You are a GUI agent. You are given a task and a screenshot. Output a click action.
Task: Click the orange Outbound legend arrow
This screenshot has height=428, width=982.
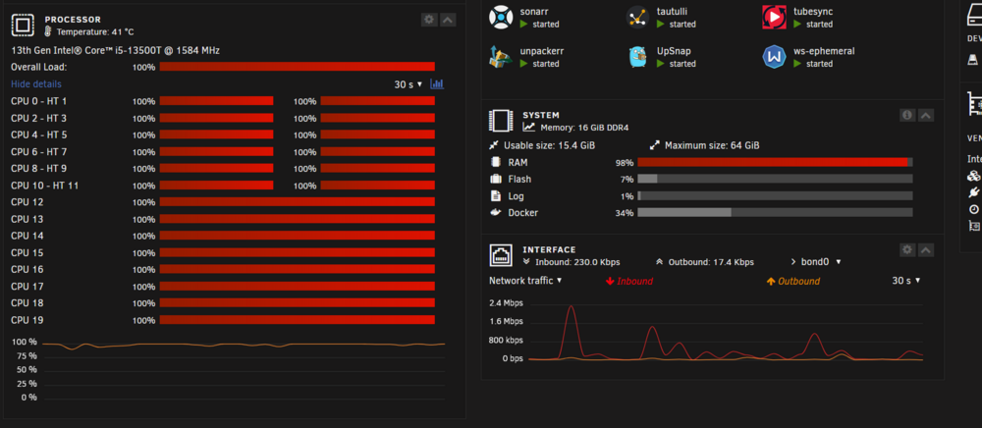click(x=771, y=281)
